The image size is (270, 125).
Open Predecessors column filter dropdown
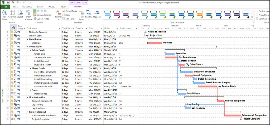[x=137, y=28]
